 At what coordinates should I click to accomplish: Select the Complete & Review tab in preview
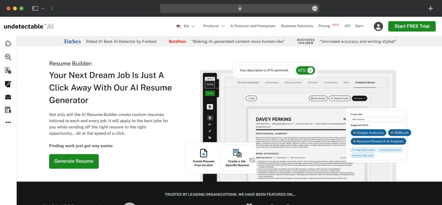[365, 82]
